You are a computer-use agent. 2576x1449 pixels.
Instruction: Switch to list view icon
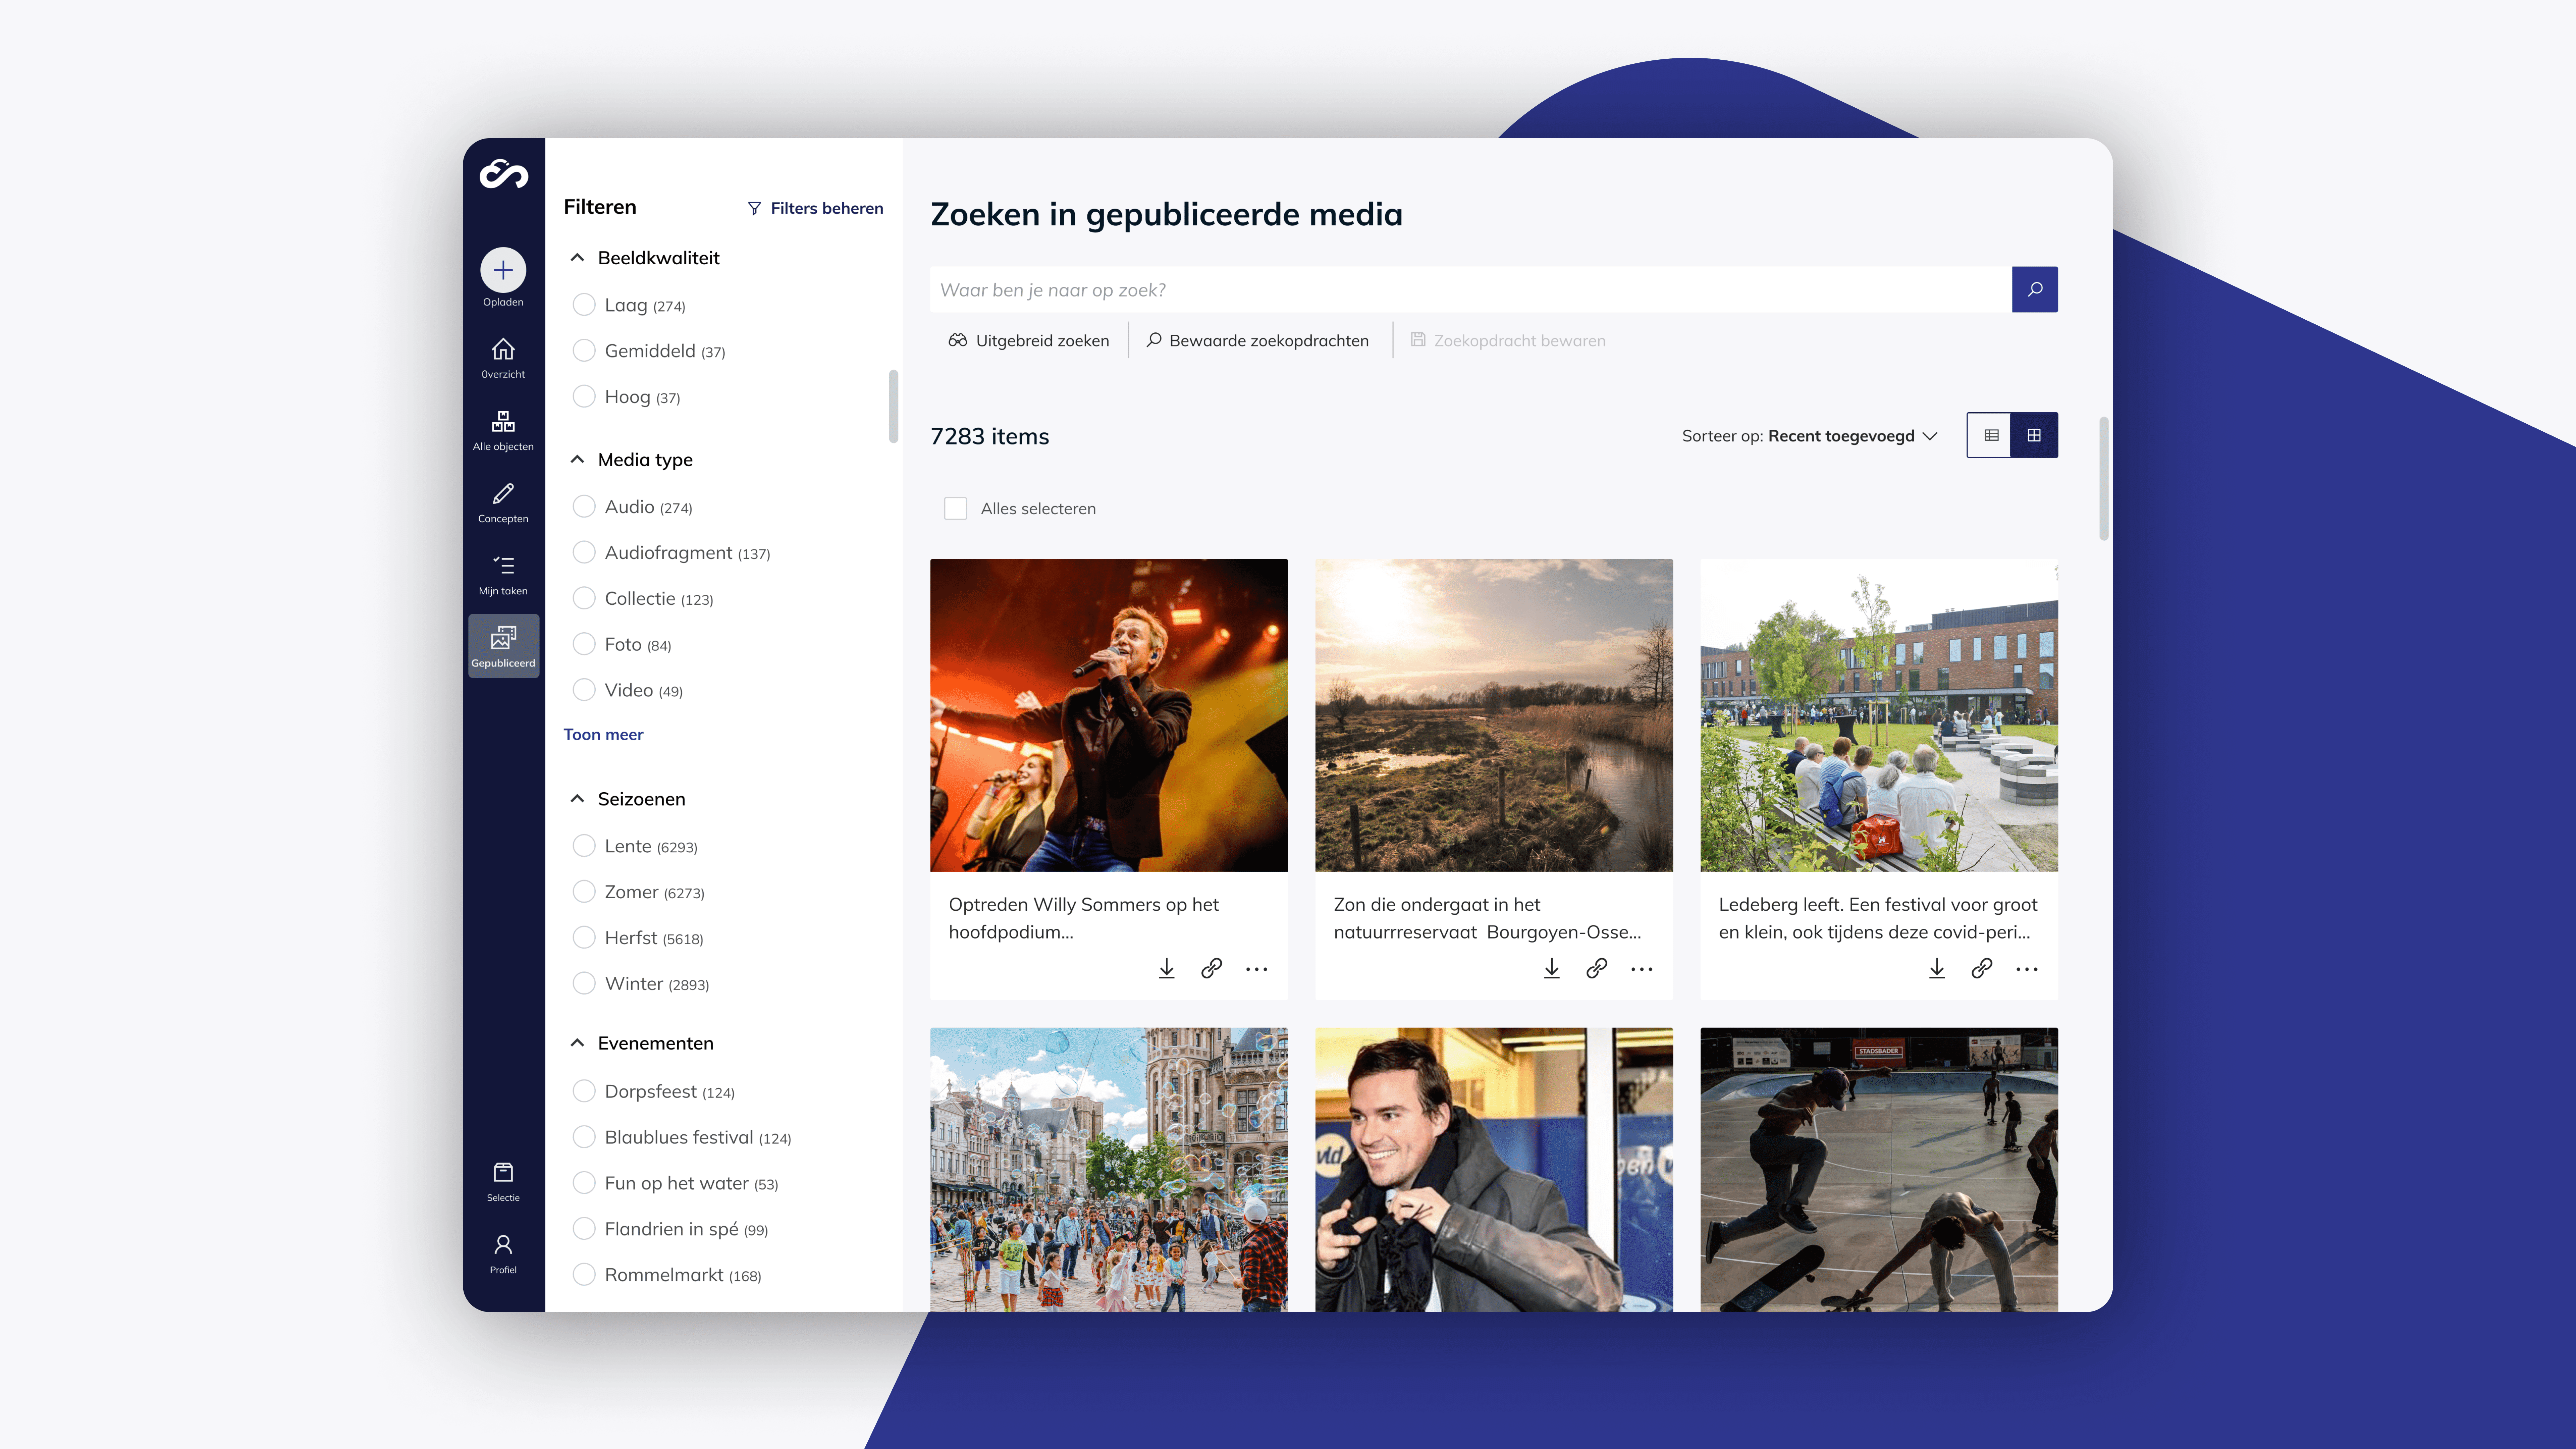point(1990,435)
